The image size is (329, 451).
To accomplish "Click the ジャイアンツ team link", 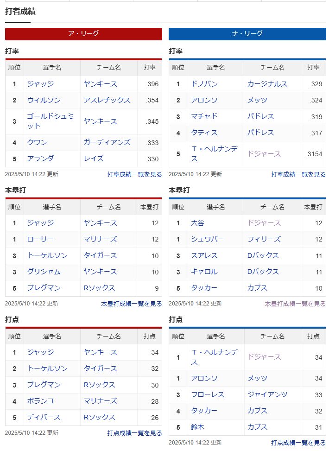I will 267,394.
